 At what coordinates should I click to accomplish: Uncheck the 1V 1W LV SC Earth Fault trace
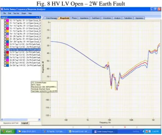click(x=5, y=55)
